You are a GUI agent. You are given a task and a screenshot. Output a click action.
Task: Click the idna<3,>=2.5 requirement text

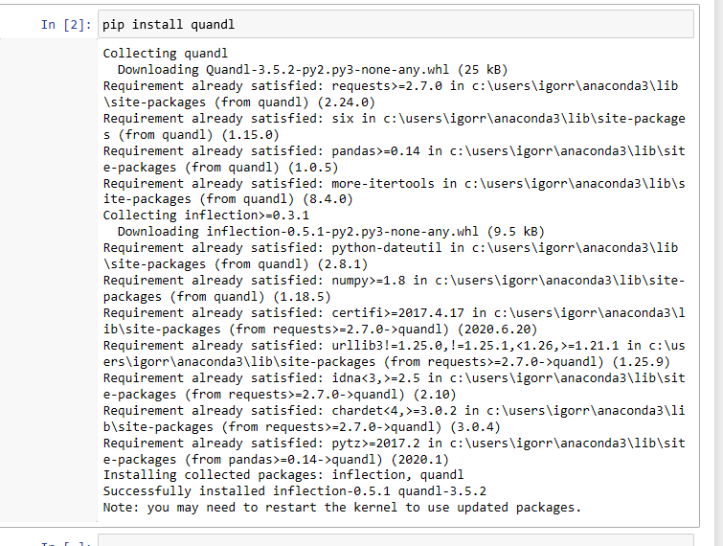(373, 378)
